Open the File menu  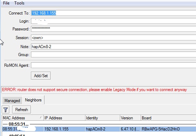pos(6,3)
